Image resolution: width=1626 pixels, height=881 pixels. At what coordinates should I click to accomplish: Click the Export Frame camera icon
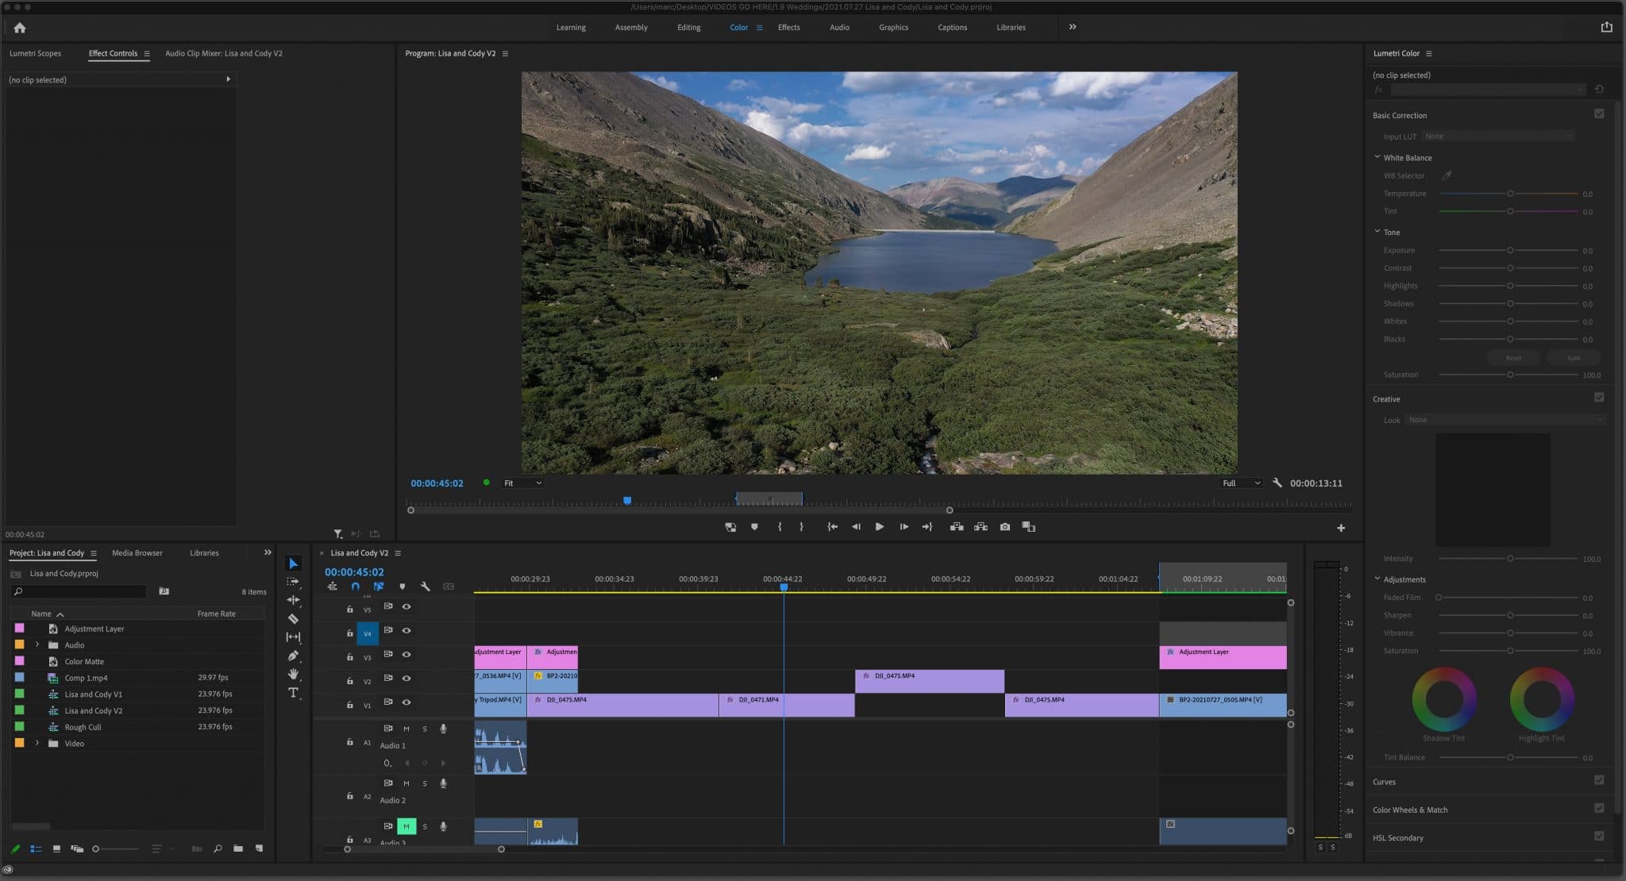(1004, 527)
